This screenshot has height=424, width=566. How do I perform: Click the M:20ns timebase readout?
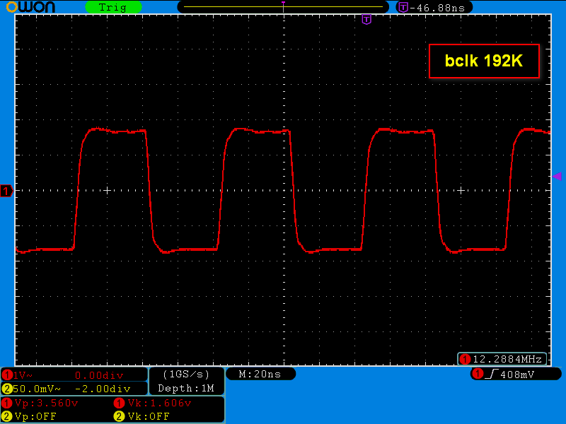pyautogui.click(x=260, y=375)
